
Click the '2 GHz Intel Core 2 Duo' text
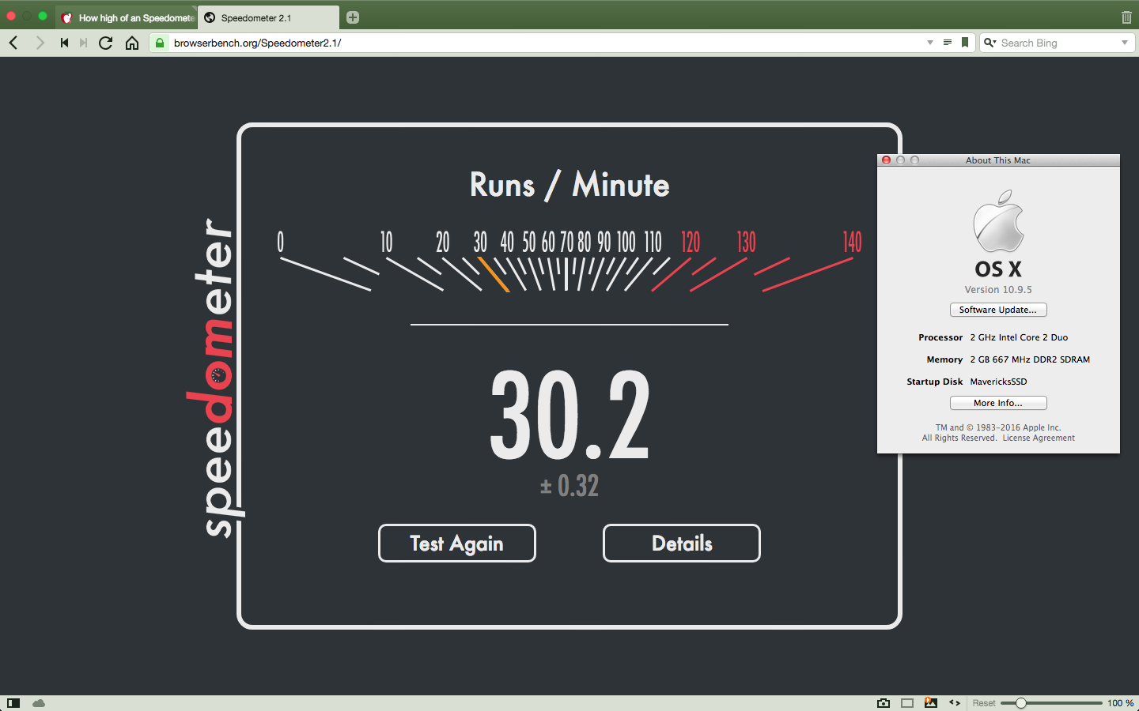coord(1019,337)
